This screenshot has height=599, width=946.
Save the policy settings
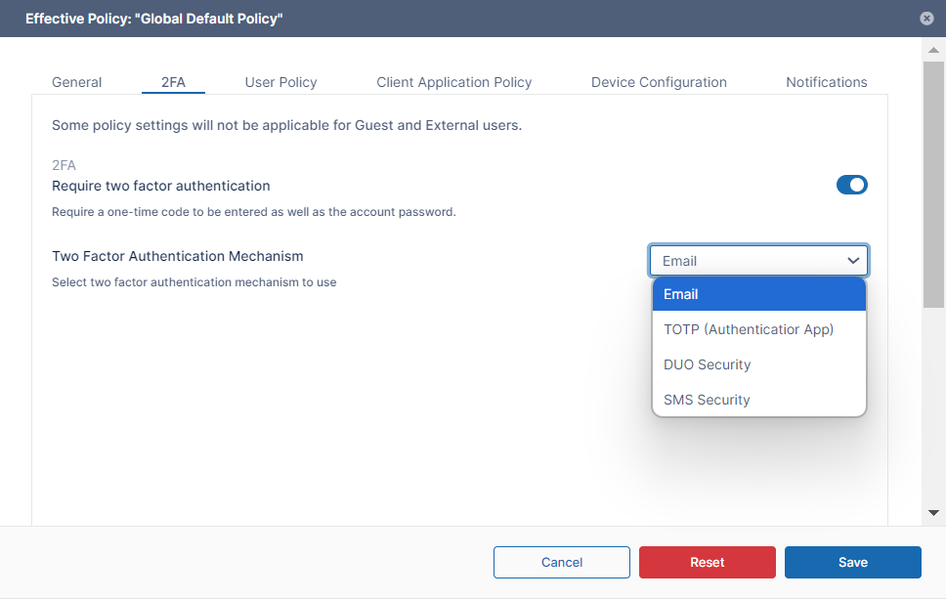[x=852, y=562]
